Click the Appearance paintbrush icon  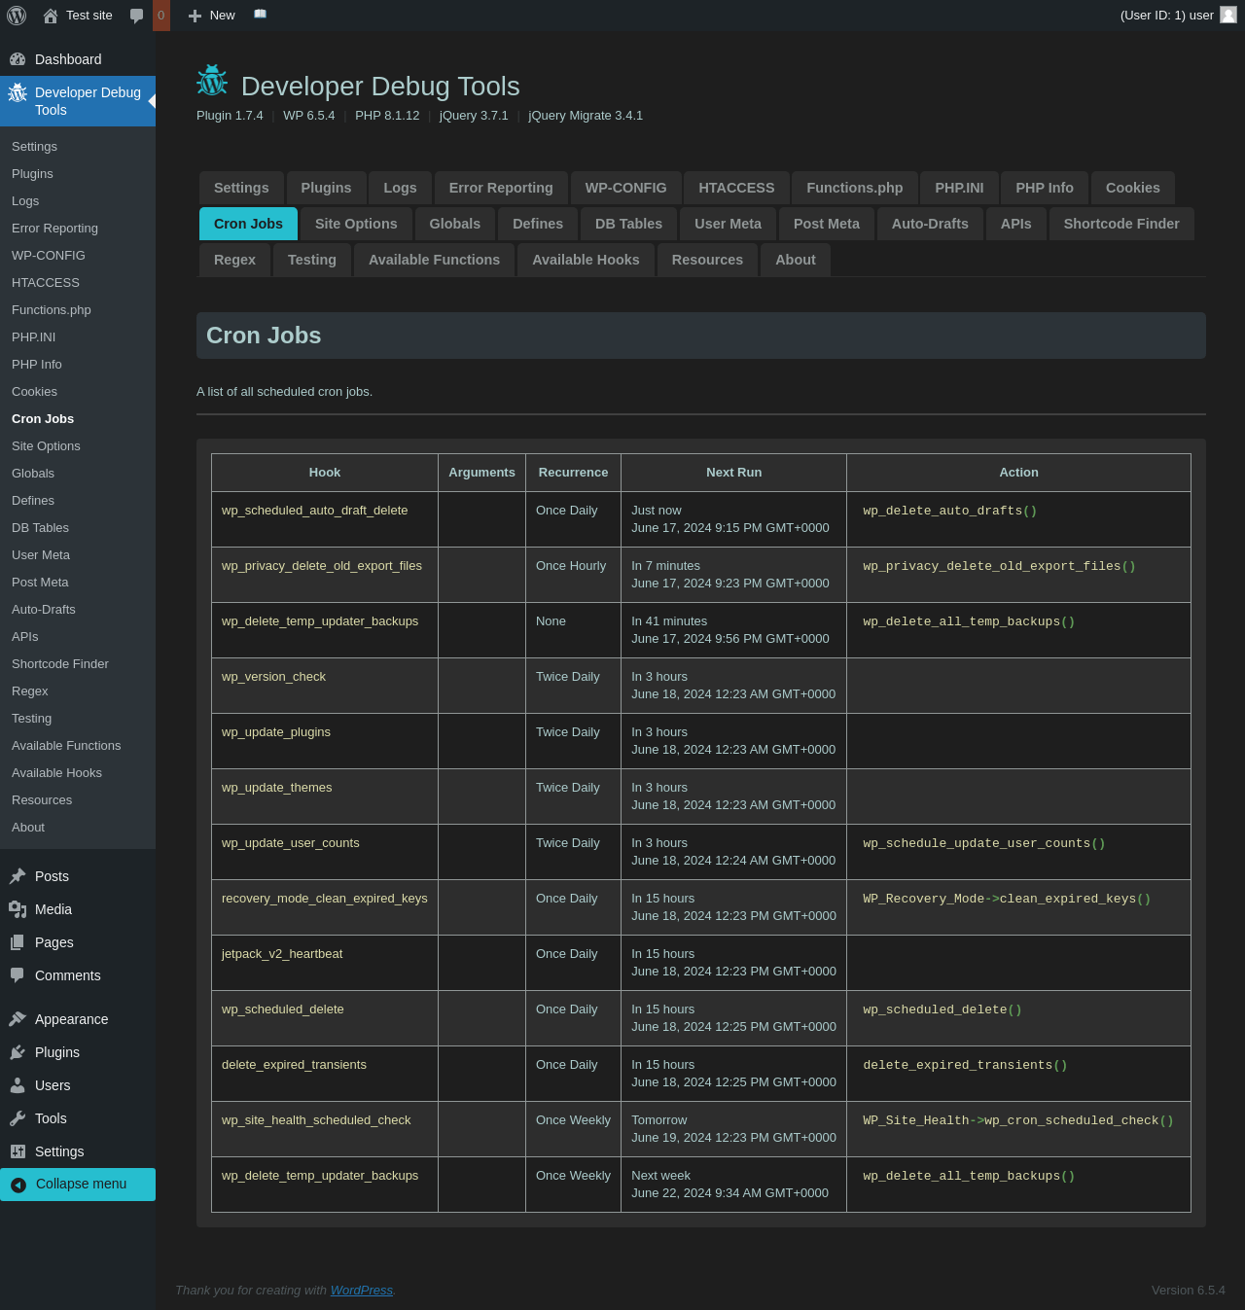pyautogui.click(x=18, y=1019)
